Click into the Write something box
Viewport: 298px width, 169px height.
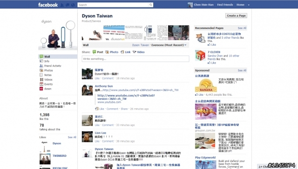[135, 59]
